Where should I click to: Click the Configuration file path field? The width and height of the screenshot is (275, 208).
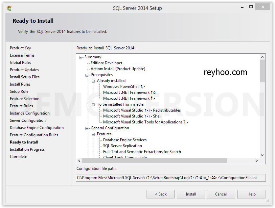[171, 178]
